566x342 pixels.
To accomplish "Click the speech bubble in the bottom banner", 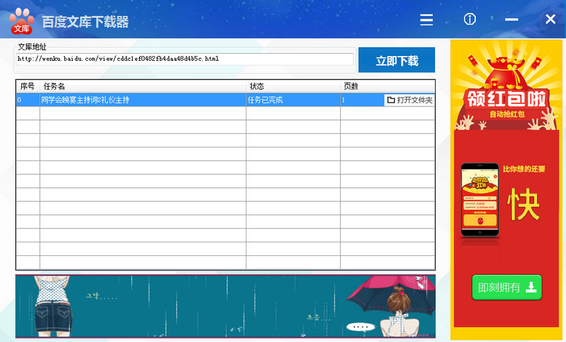I will (x=360, y=326).
